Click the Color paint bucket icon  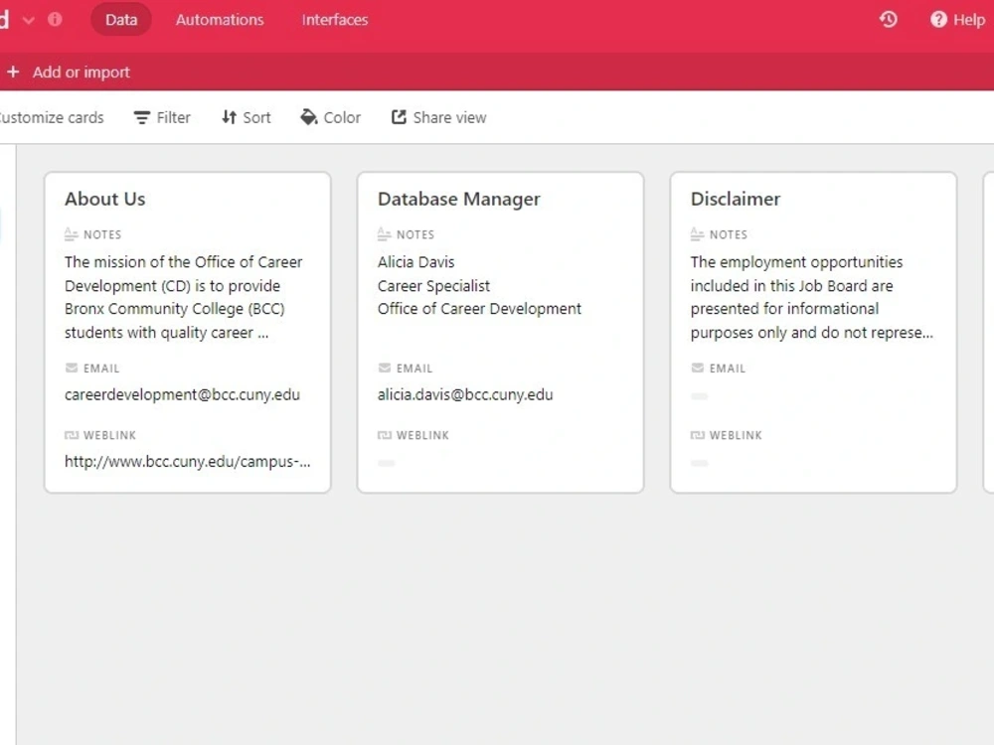point(309,117)
